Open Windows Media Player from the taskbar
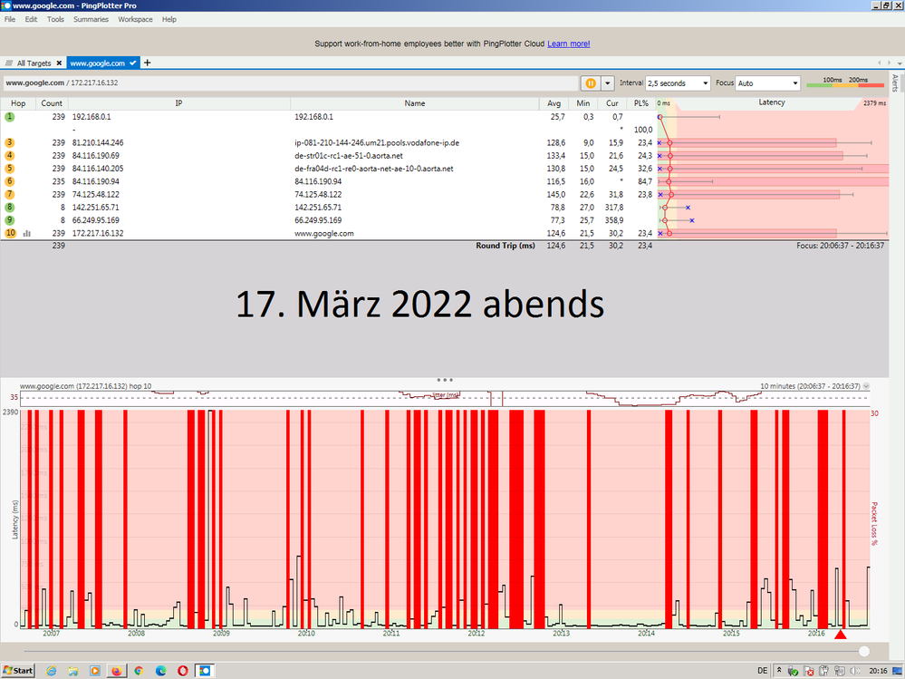The image size is (905, 679). [x=95, y=671]
